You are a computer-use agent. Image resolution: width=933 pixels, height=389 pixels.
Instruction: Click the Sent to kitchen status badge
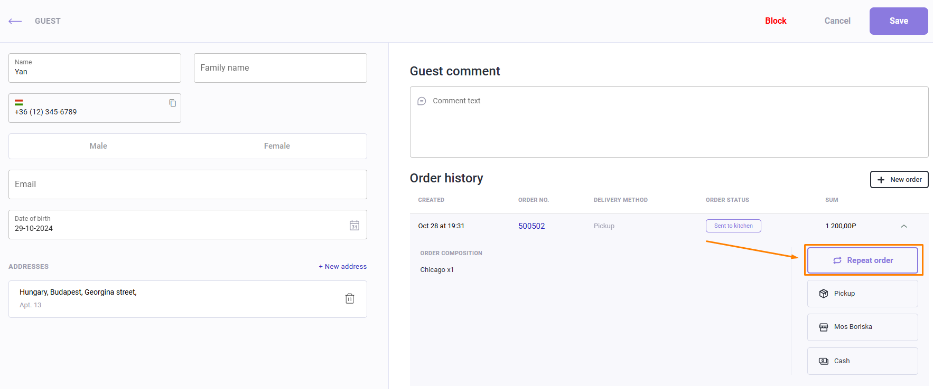(733, 226)
